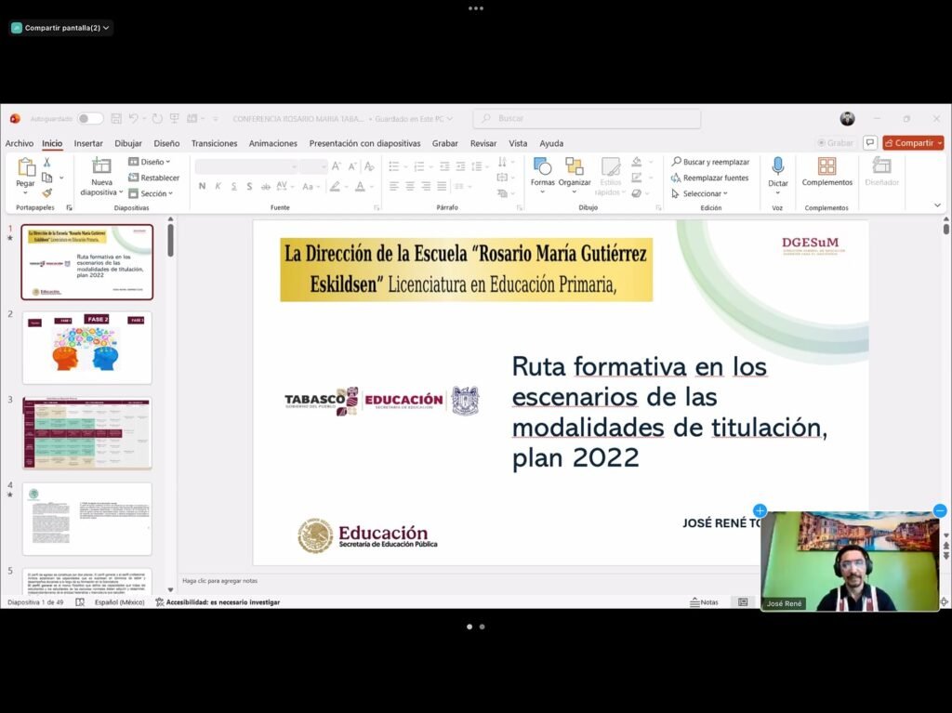Select slide 2 thumbnail in the panel
This screenshot has height=713, width=952.
(86, 348)
